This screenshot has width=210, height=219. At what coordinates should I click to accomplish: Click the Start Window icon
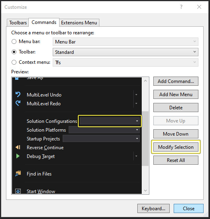(x=18, y=191)
